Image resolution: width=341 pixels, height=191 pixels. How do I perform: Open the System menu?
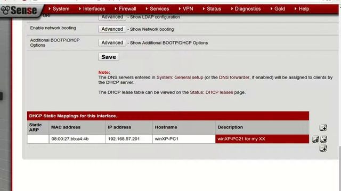pos(59,8)
